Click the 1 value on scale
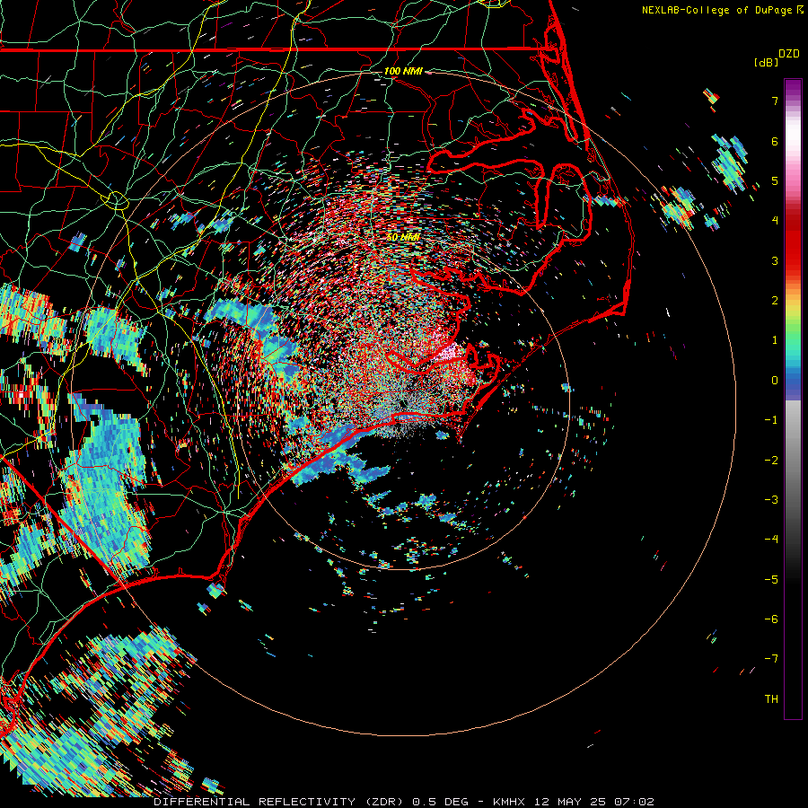Viewport: 808px width, 808px height. pyautogui.click(x=775, y=340)
